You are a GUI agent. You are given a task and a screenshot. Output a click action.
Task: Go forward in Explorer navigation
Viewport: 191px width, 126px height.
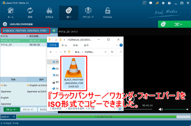56,52
